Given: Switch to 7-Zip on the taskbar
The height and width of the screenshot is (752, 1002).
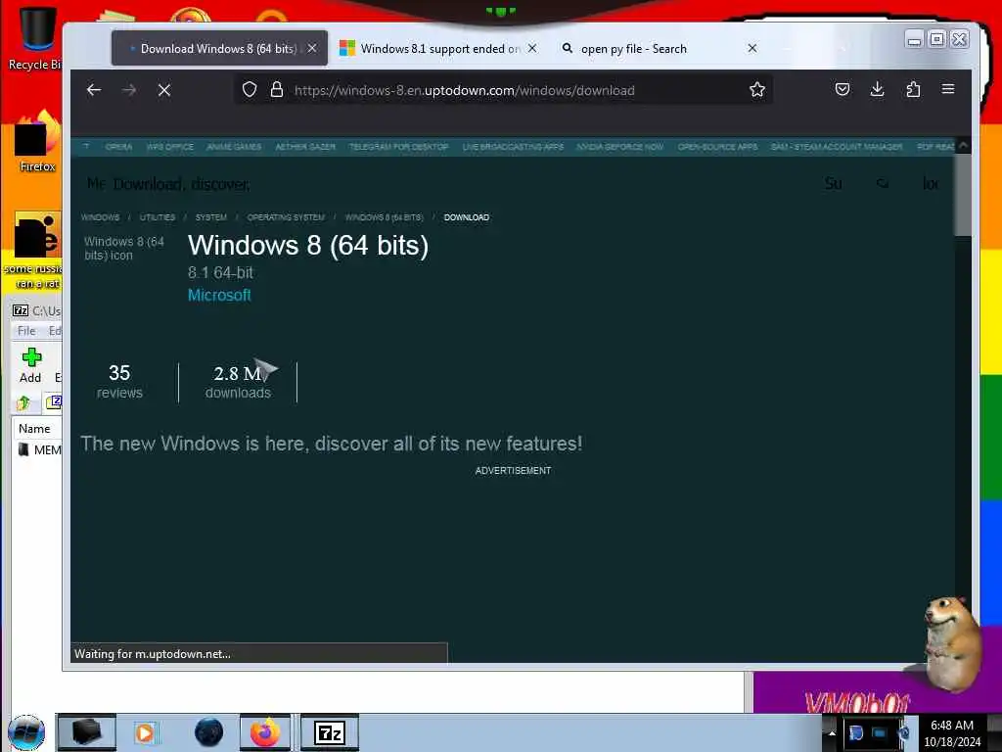Looking at the screenshot, I should [330, 732].
